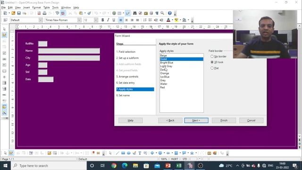
Task: Toggle STD selection mode in status bar
Action: (185, 159)
